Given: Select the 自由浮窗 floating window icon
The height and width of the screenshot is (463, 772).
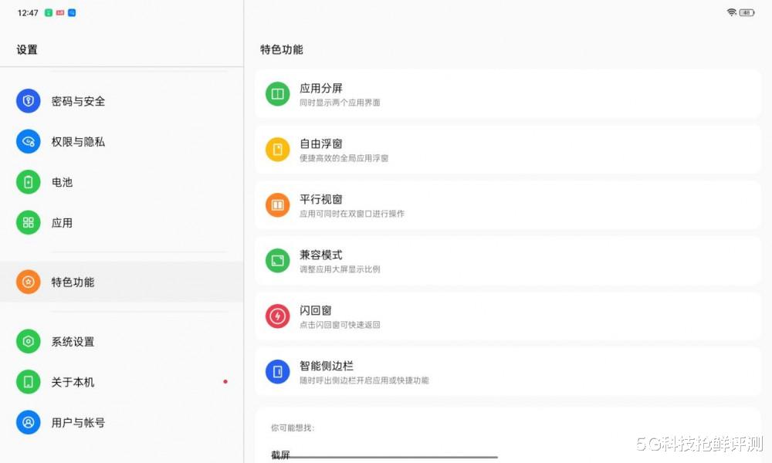Looking at the screenshot, I should point(277,149).
